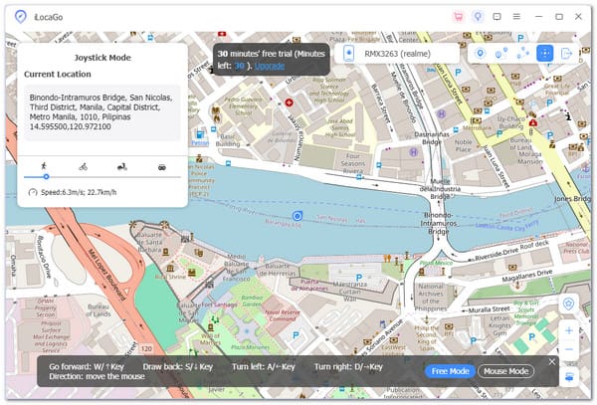Screen dimensions: 597x405
Task: Click the 'Speed:6.3m/s; 22.7km/h' readout
Action: tap(79, 193)
